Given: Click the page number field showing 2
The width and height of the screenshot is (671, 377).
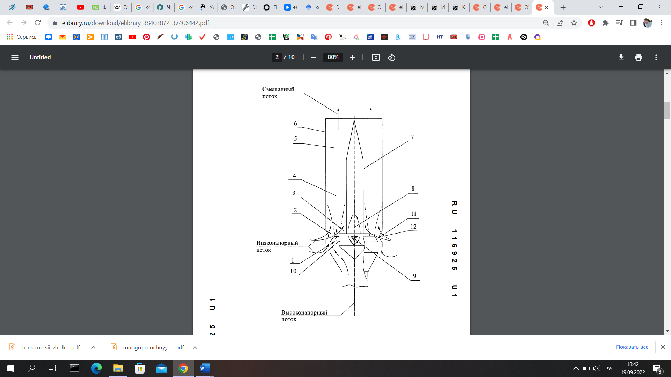Looking at the screenshot, I should tap(277, 57).
